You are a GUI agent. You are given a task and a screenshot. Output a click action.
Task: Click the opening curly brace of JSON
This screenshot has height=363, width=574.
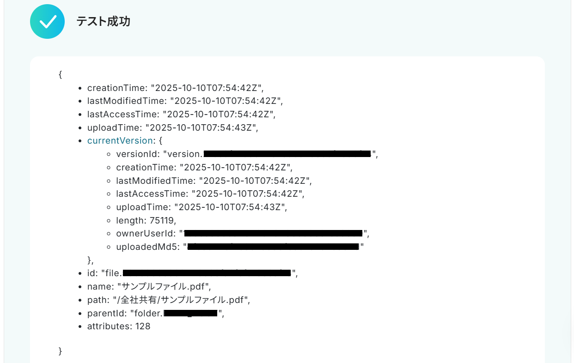61,74
